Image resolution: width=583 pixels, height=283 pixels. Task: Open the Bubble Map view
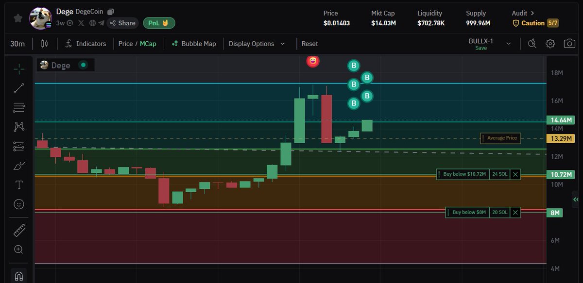[193, 44]
